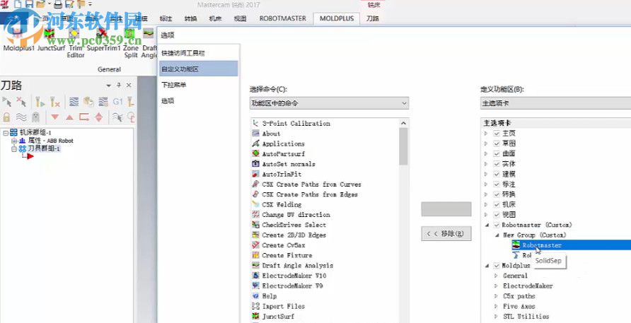Click the JunctSurf ribbon icon
The width and height of the screenshot is (631, 323).
50,34
